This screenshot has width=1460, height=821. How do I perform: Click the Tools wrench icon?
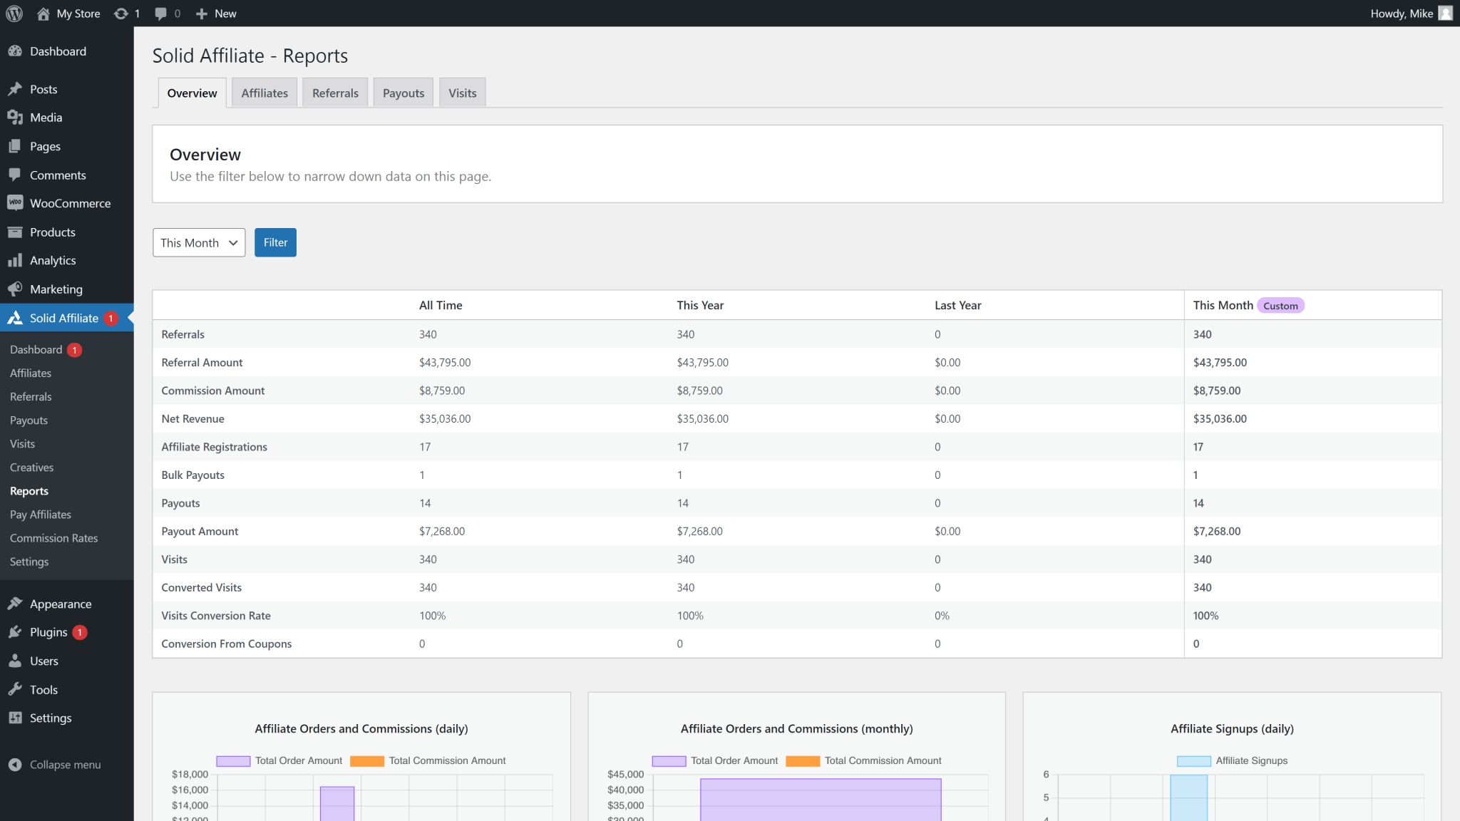pyautogui.click(x=15, y=689)
